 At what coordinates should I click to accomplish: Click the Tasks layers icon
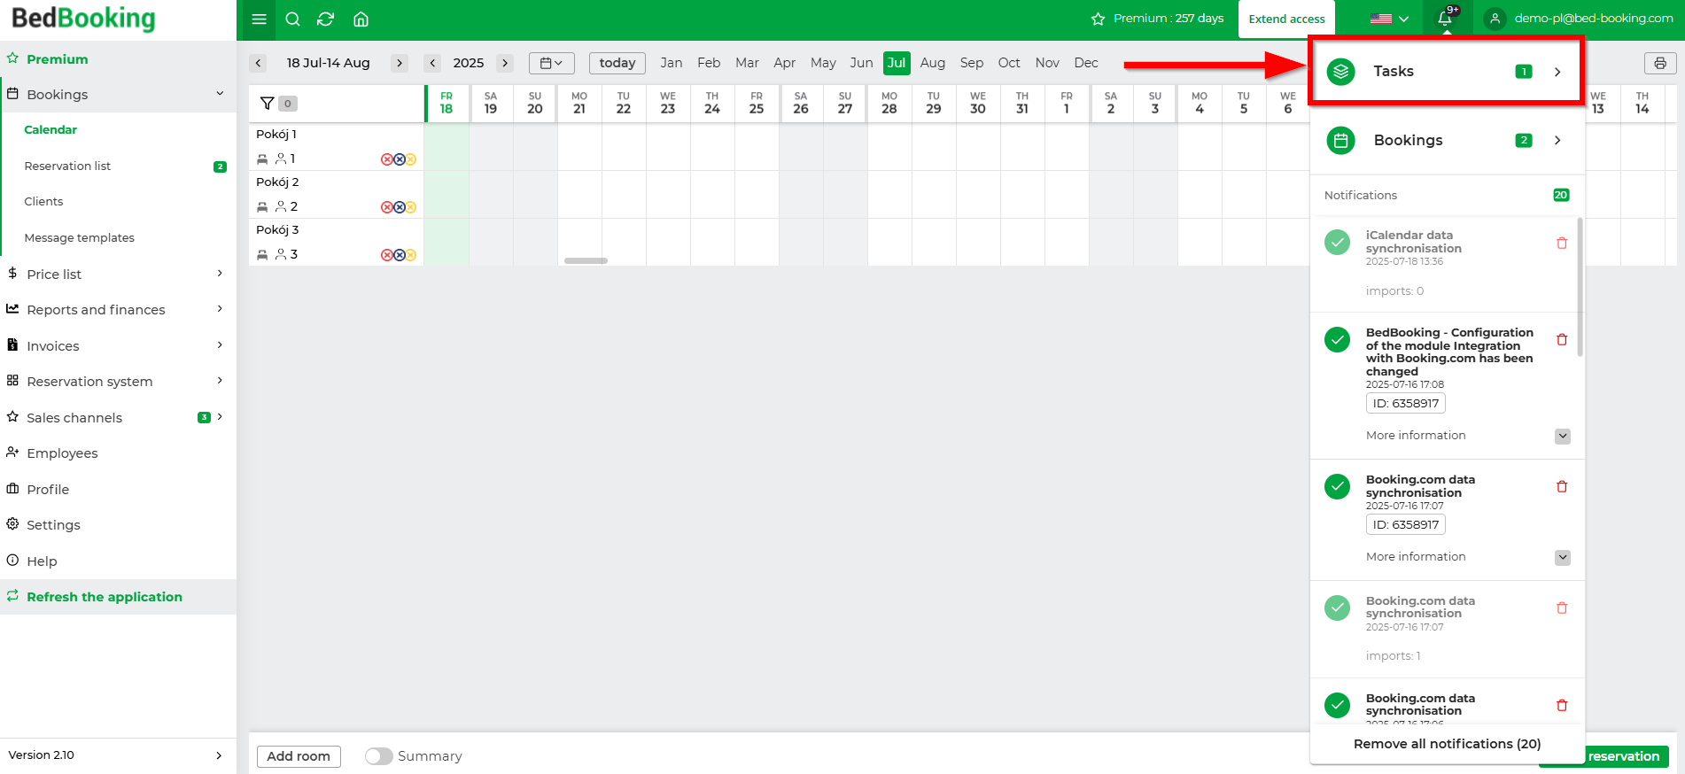point(1341,71)
